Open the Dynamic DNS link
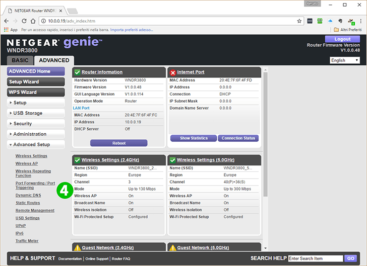This screenshot has width=367, height=266. tap(28, 195)
